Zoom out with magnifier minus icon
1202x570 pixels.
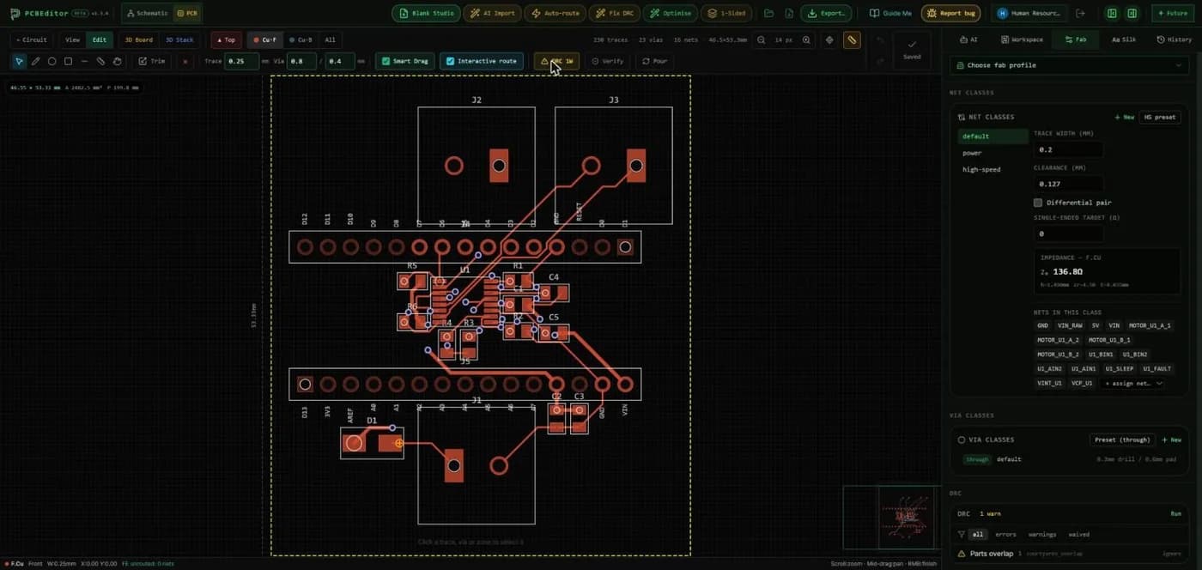click(x=761, y=40)
